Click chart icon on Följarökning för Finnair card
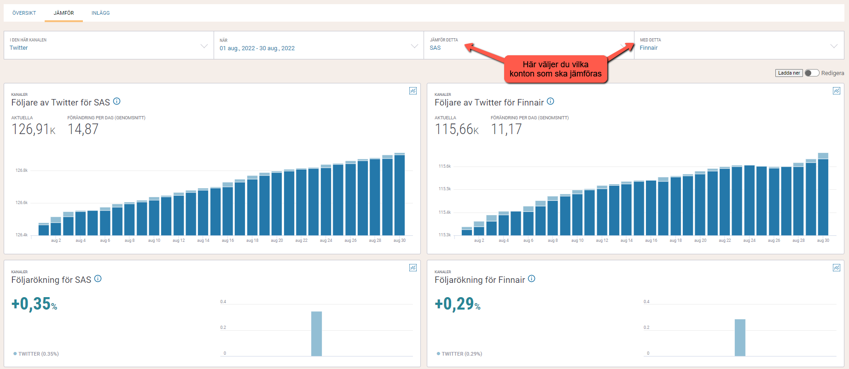 click(x=837, y=268)
